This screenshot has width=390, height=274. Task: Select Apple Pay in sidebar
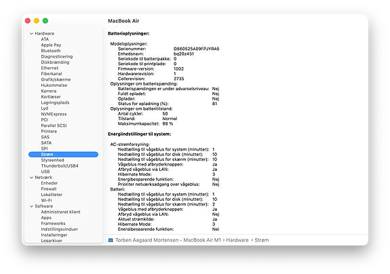[51, 45]
